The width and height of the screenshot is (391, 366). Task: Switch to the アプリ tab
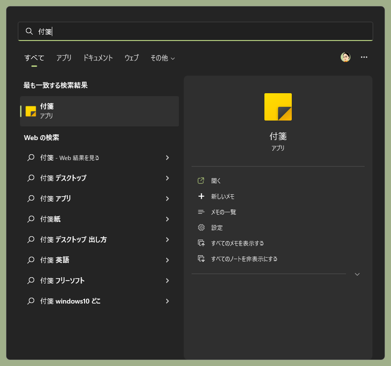[x=64, y=58]
